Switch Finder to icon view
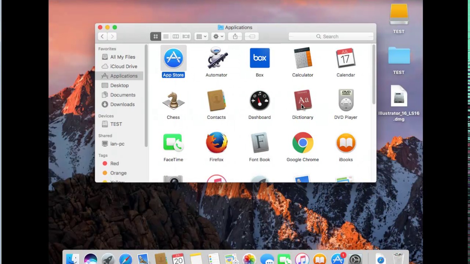Viewport: 470px width, 264px height. [x=155, y=36]
